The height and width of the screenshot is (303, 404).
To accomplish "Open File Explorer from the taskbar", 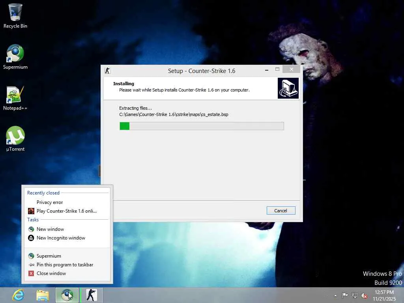I will click(x=43, y=295).
